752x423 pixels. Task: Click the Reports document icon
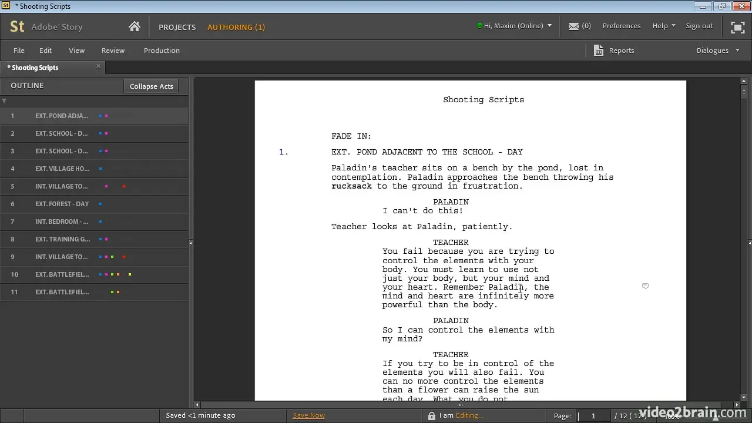pos(599,51)
